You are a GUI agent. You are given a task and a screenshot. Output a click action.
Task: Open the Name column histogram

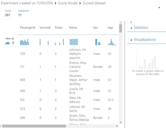click(x=74, y=42)
